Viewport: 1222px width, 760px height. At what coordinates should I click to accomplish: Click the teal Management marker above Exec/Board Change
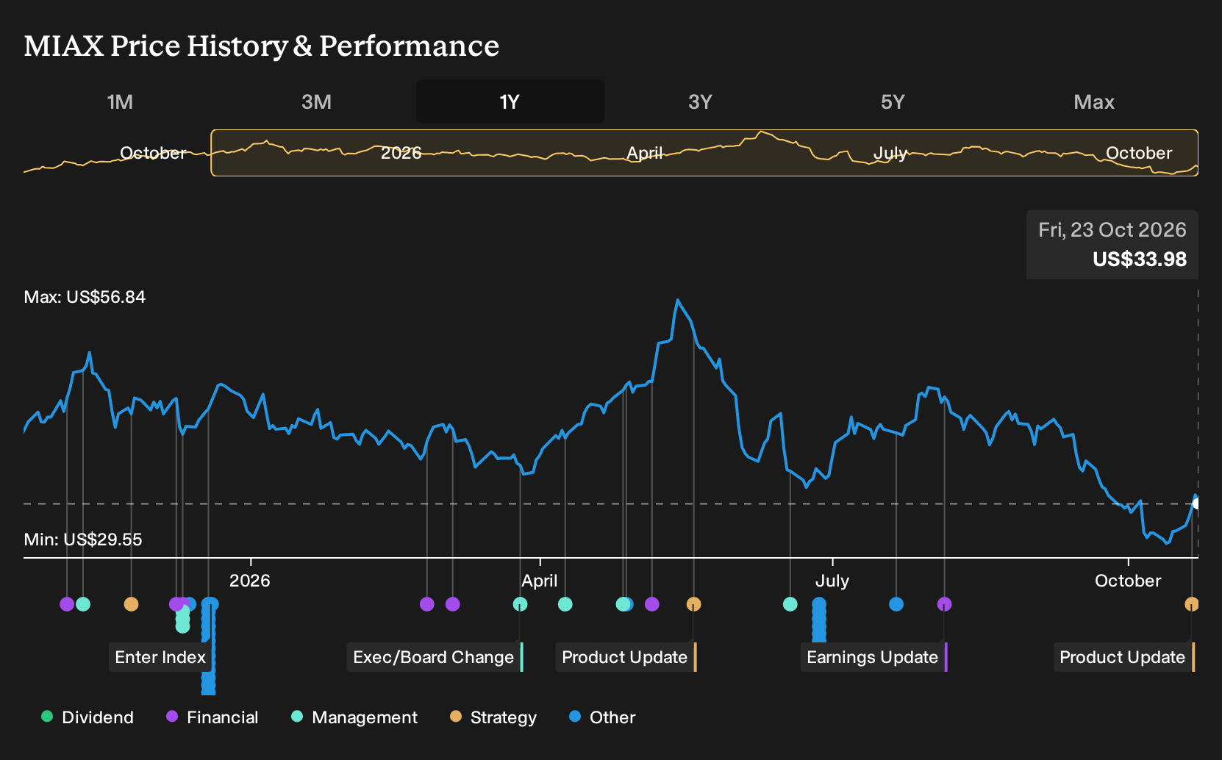[520, 604]
